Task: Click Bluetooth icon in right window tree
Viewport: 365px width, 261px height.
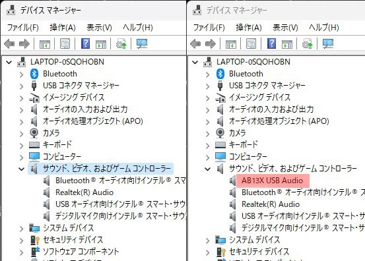Action: (x=220, y=74)
